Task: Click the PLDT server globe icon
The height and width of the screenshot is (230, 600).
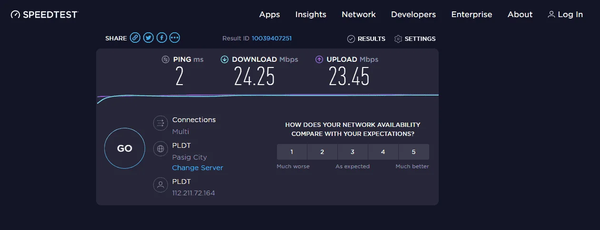Action: click(161, 149)
